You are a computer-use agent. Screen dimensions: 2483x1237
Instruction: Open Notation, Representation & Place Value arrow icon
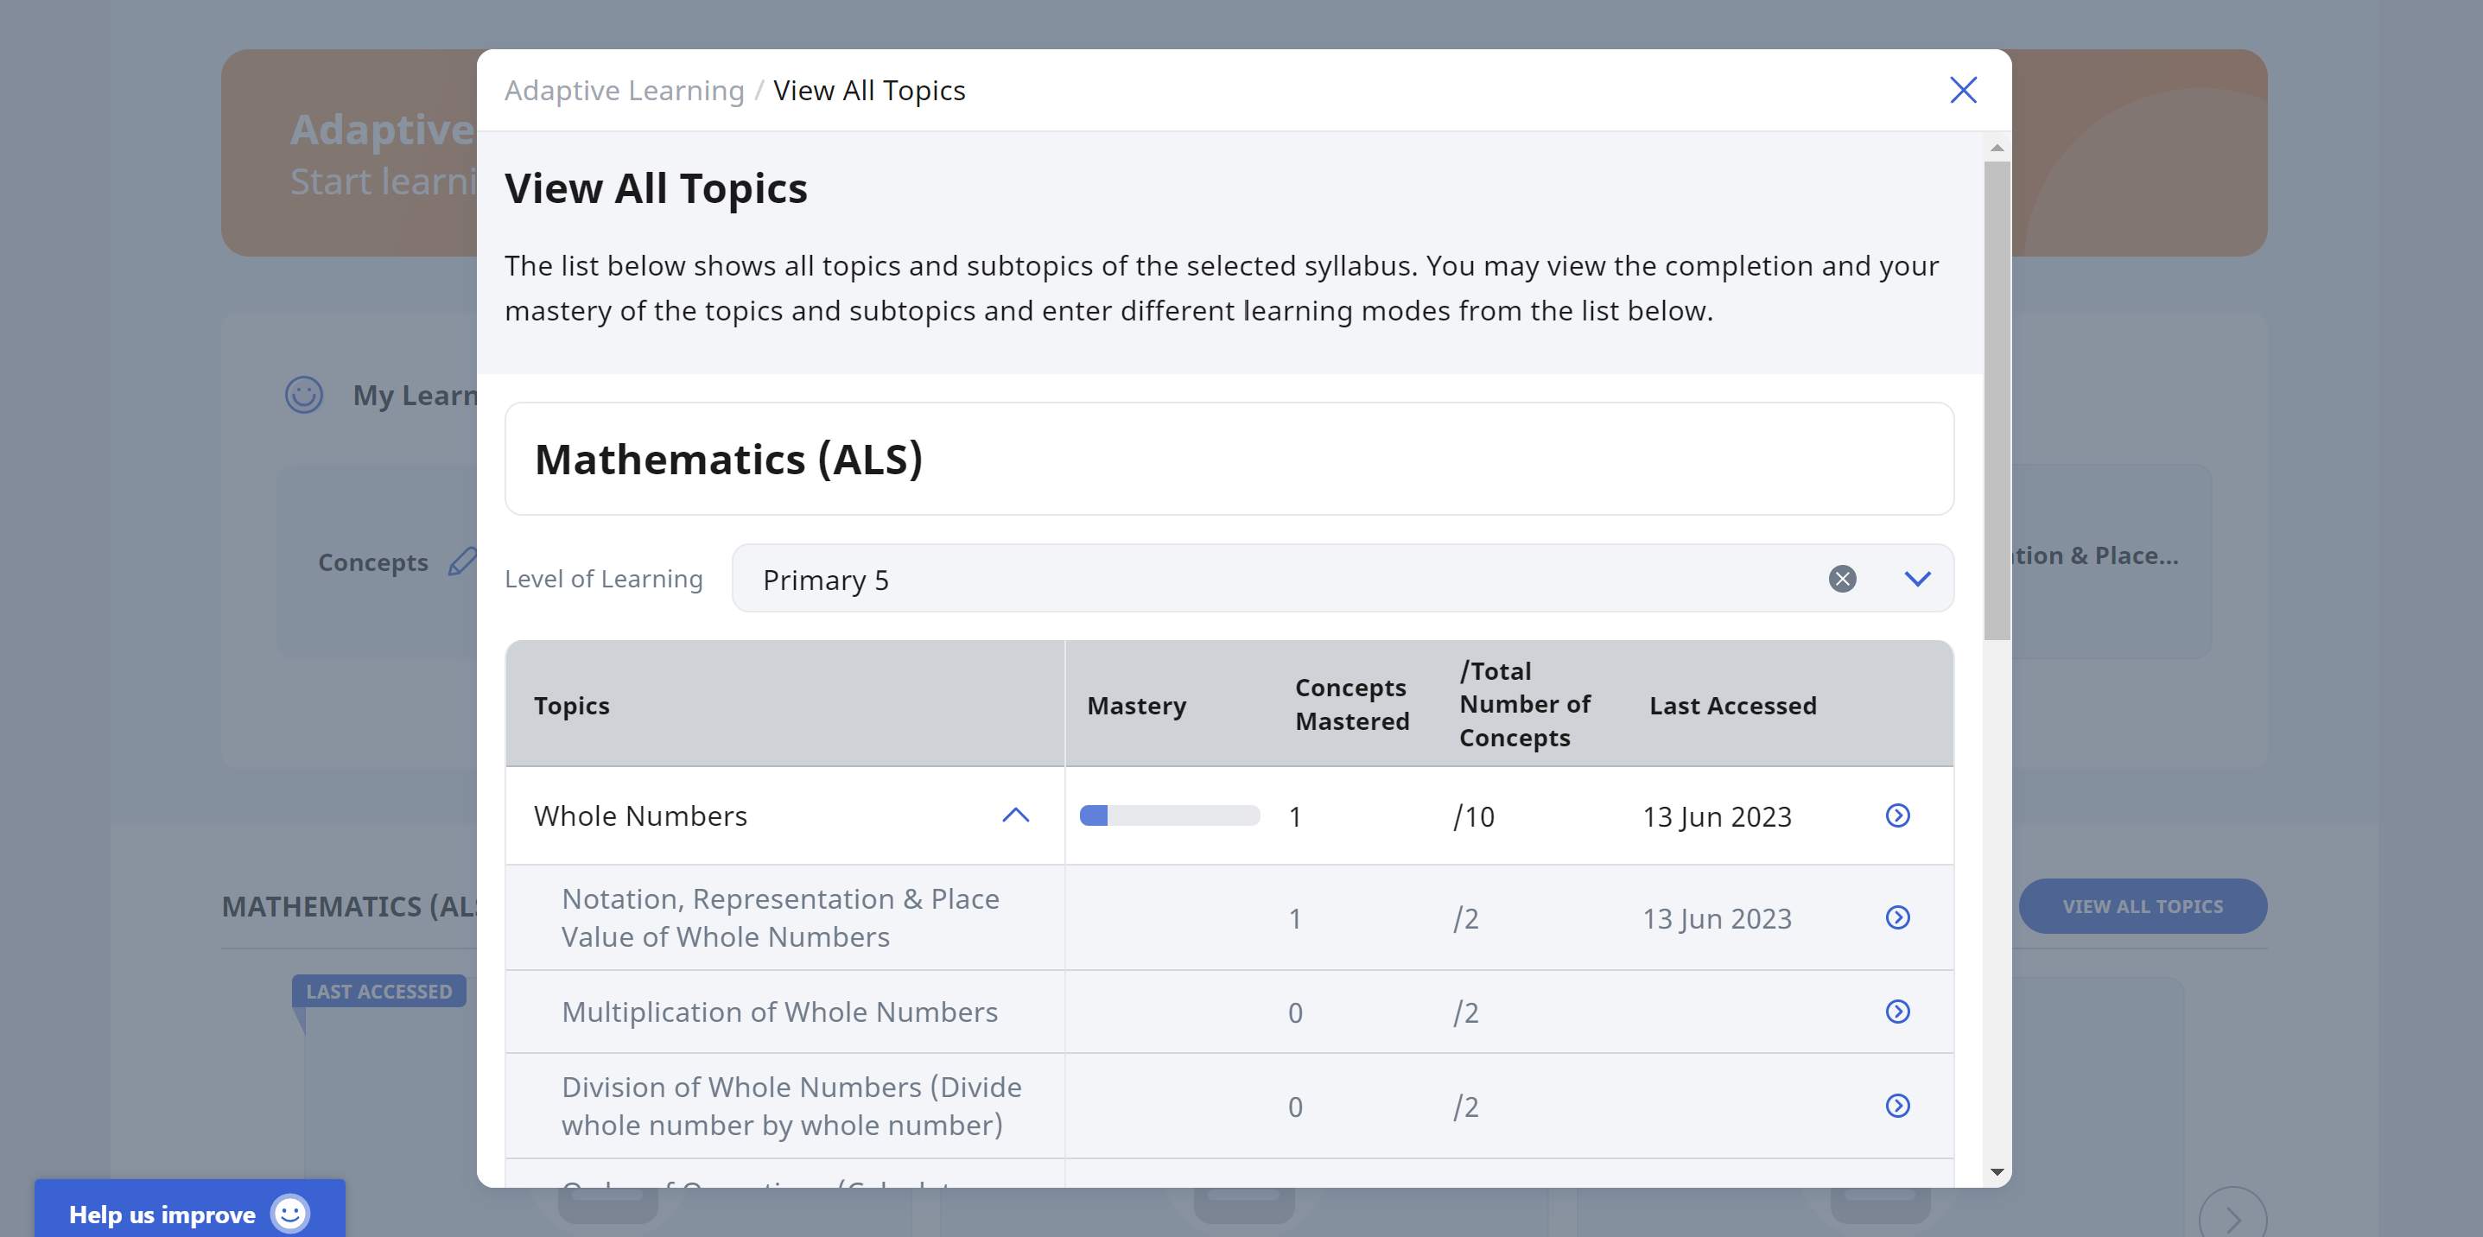point(1897,917)
